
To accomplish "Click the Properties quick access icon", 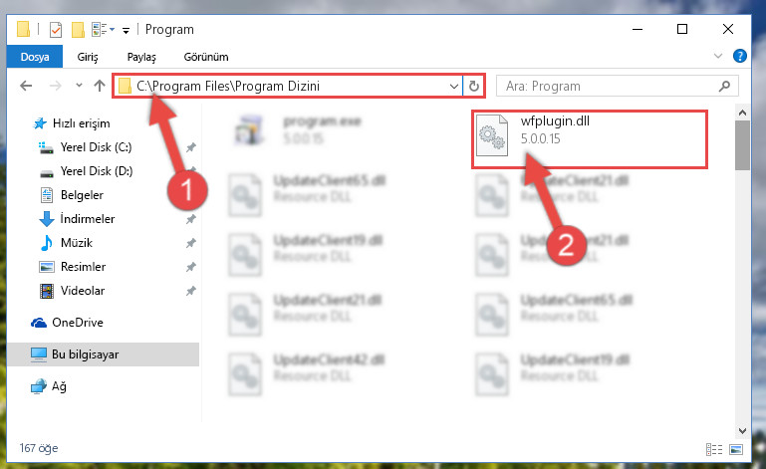I will 56,30.
